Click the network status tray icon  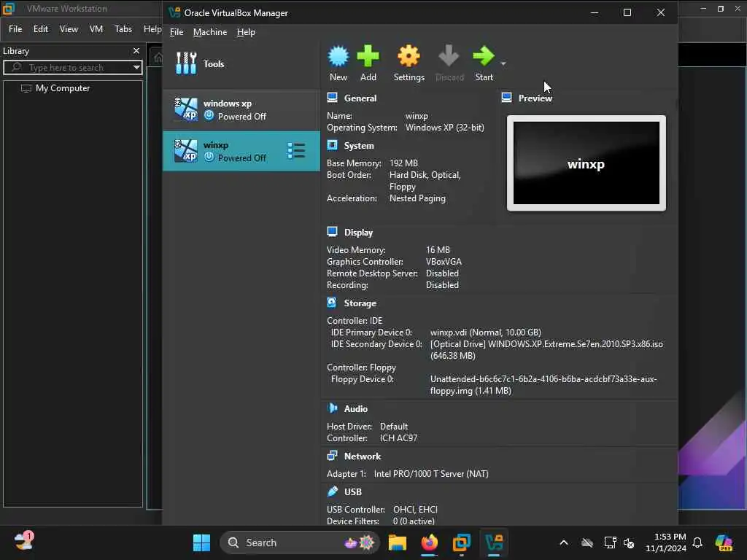[x=611, y=542]
